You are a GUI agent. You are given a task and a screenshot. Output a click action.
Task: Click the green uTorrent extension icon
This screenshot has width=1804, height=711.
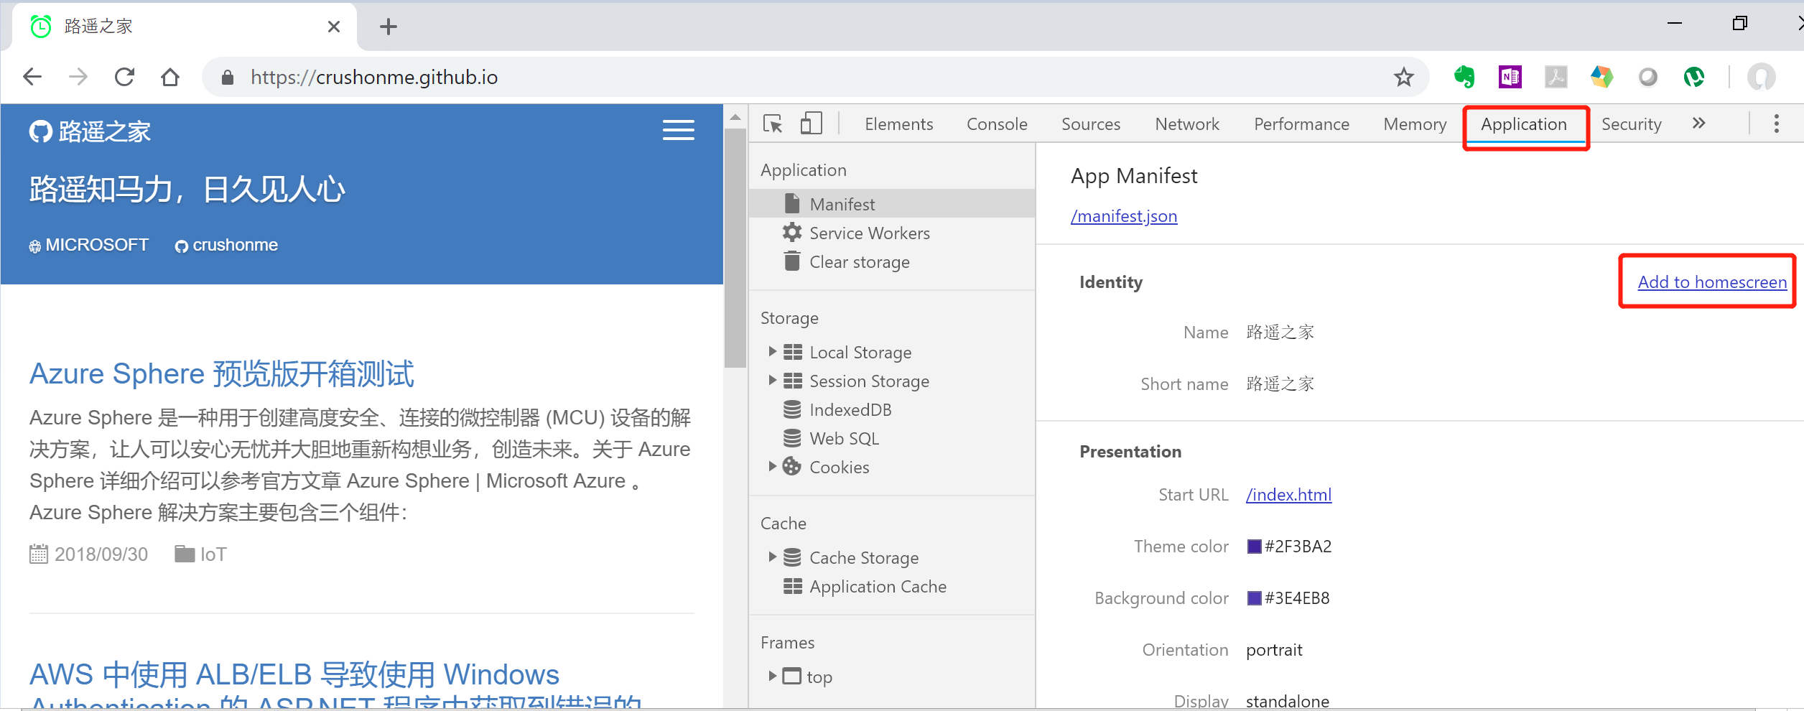[1694, 77]
